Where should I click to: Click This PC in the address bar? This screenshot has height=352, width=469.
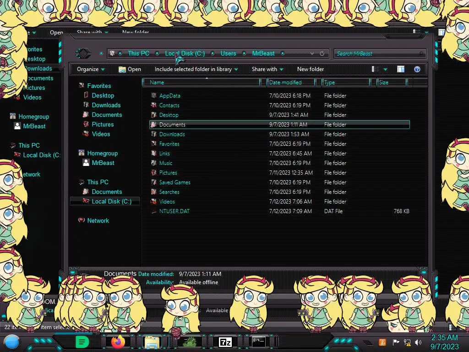coord(138,53)
